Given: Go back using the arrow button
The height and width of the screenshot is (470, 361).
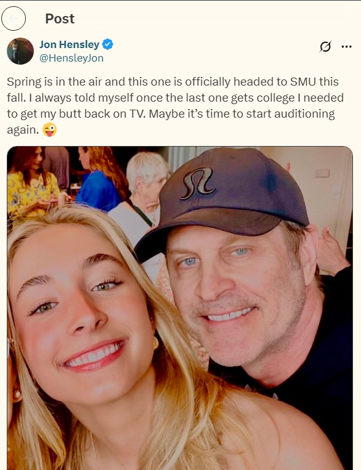Looking at the screenshot, I should pos(13,18).
